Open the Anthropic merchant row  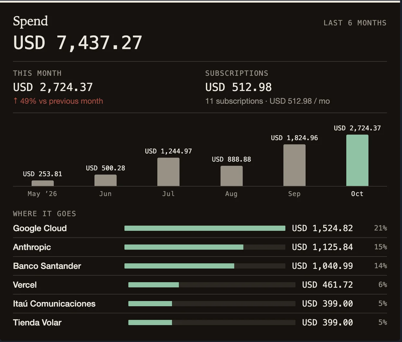(x=200, y=247)
